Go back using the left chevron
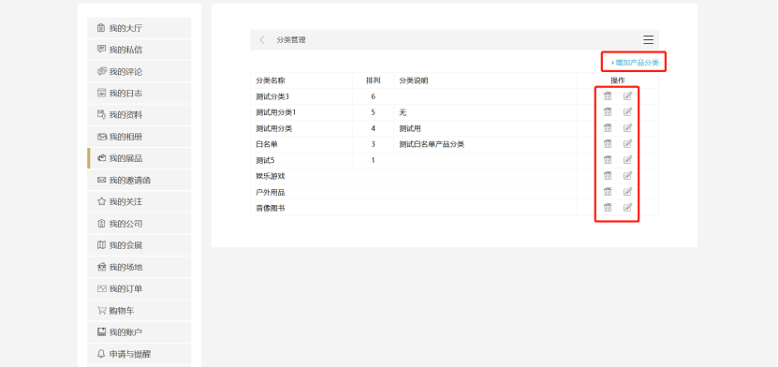Image resolution: width=778 pixels, height=367 pixels. click(x=262, y=39)
